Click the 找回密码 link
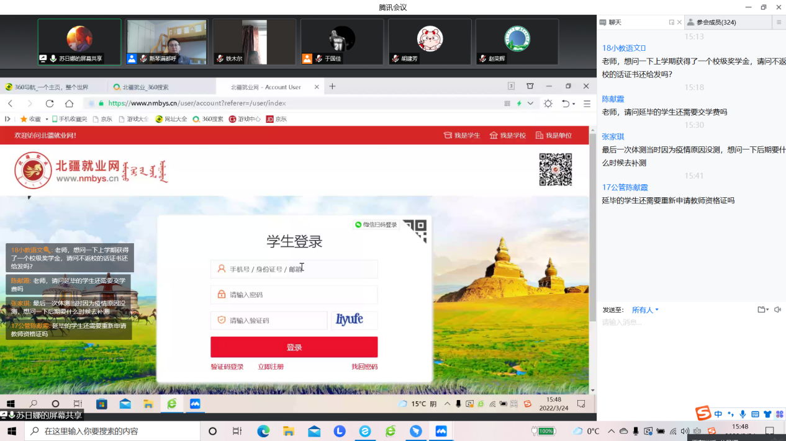This screenshot has width=786, height=441. pos(364,367)
